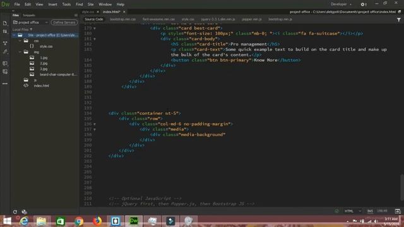Viewport: 404px width, 227px height.
Task: Click the Format Source Code icon
Action: coord(5,52)
